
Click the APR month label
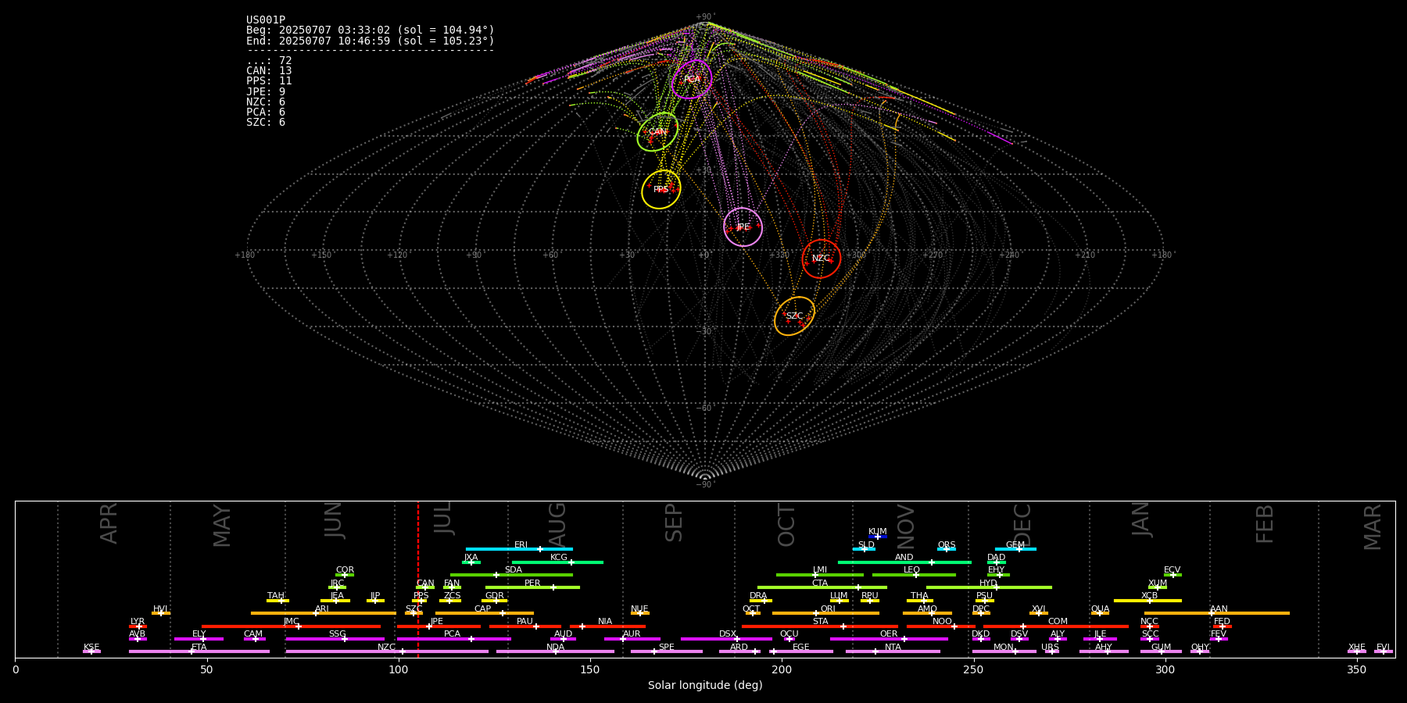point(109,523)
